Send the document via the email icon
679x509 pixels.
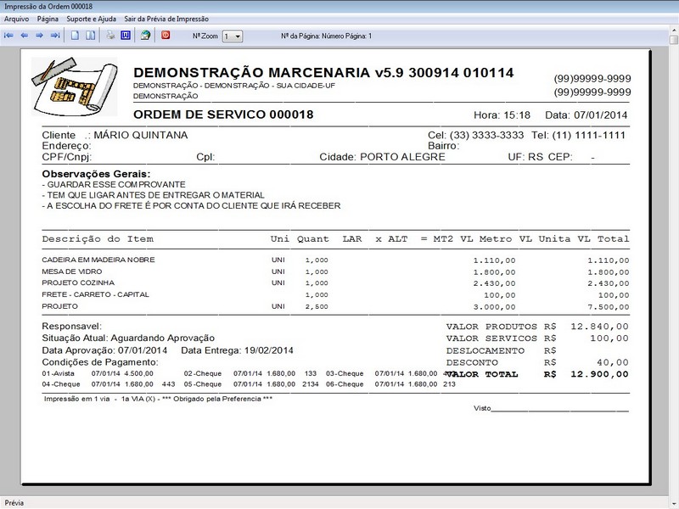144,36
